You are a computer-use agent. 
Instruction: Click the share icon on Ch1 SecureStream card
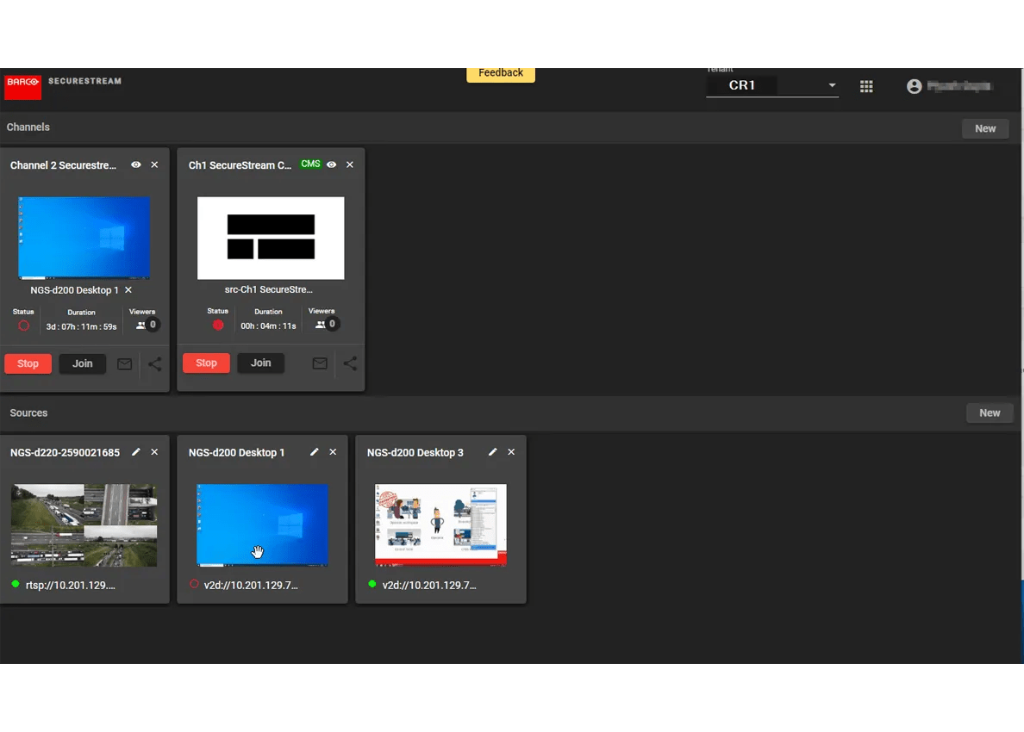[x=350, y=364]
